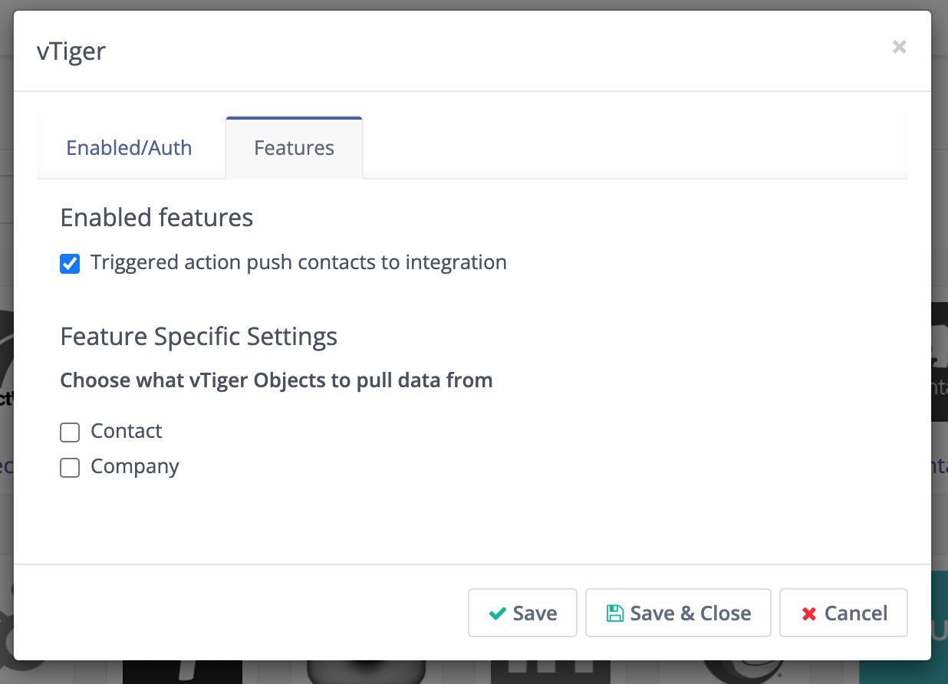
Task: Click the red X icon on Cancel
Action: pos(808,613)
